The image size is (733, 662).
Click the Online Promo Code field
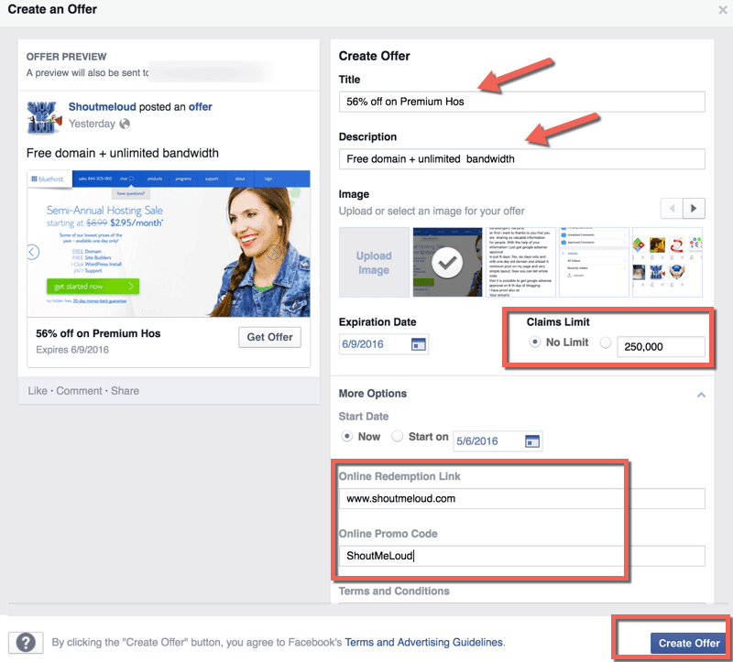[x=458, y=556]
